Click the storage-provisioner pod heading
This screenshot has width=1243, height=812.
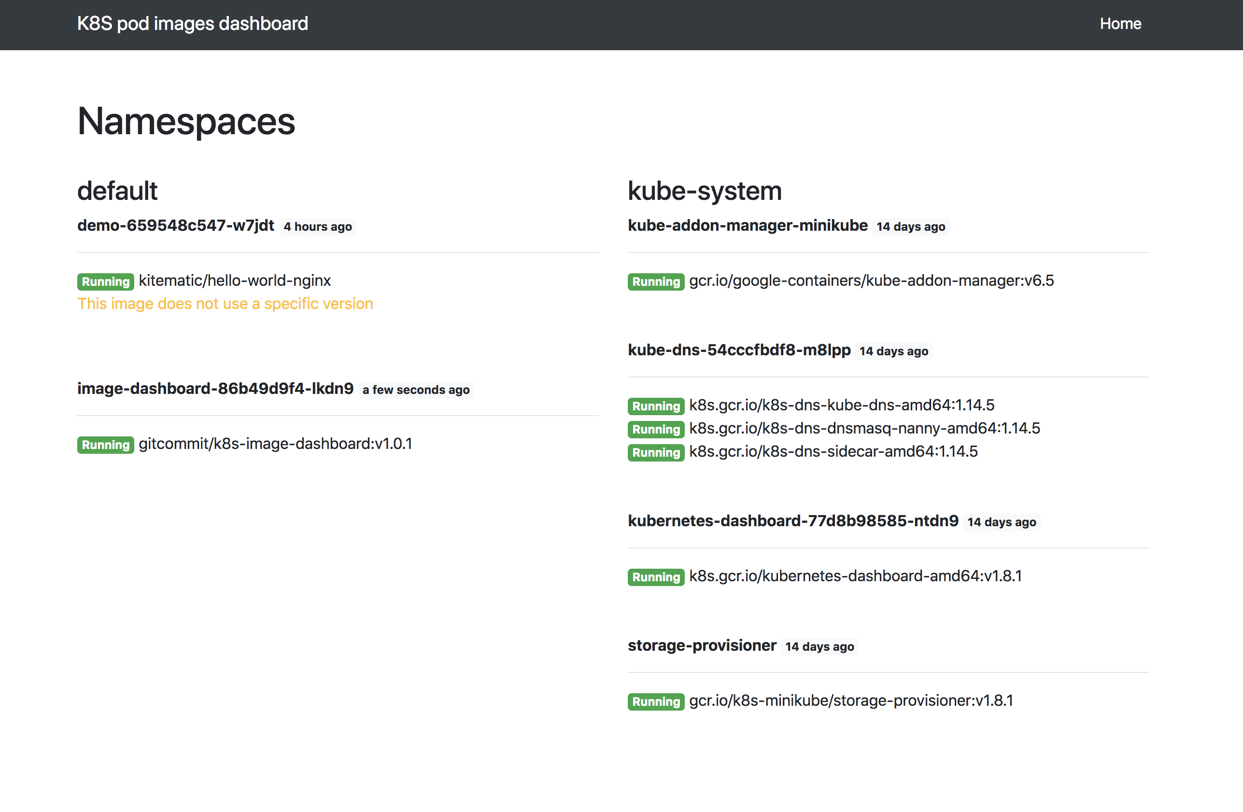(x=701, y=645)
